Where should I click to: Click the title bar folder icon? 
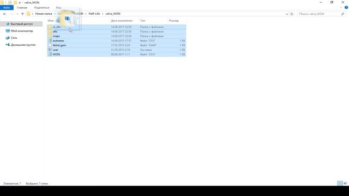pyautogui.click(x=2, y=2)
